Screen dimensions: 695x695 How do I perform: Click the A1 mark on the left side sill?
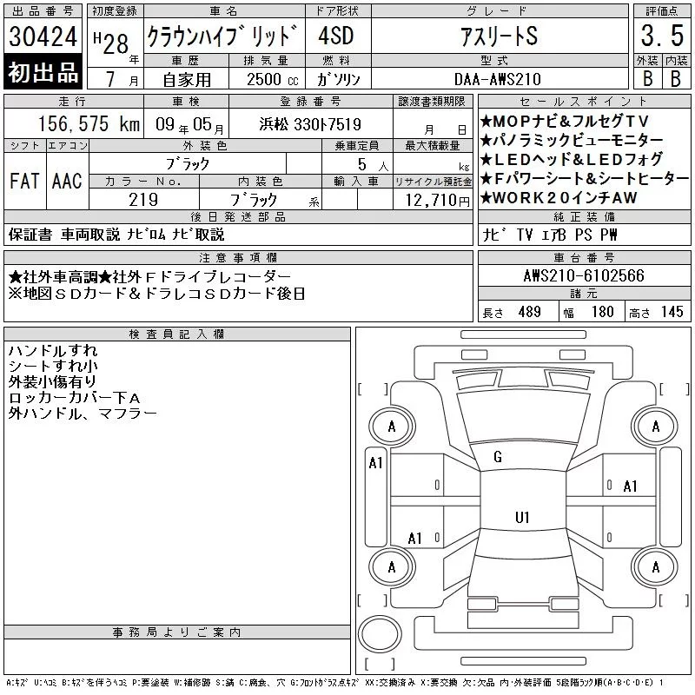pos(375,463)
